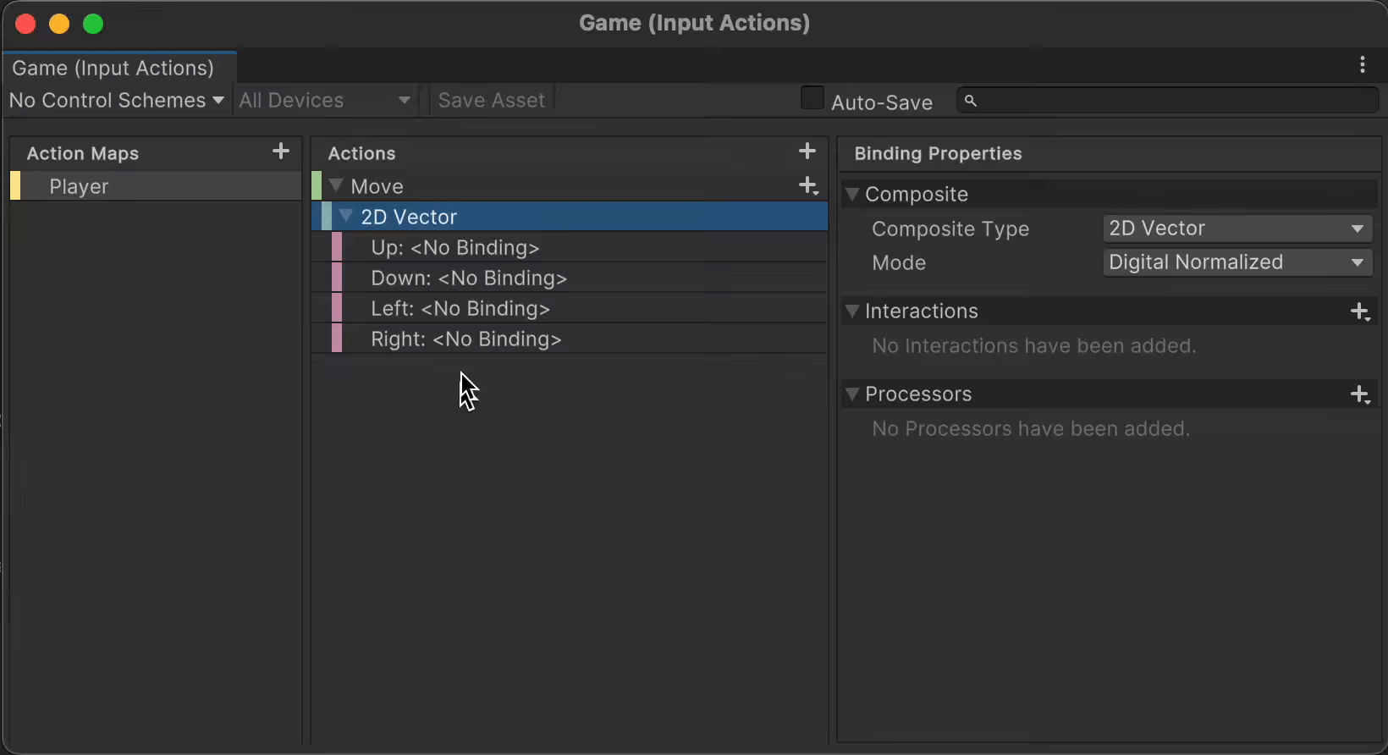The height and width of the screenshot is (755, 1388).
Task: Add a binding to the Move action
Action: [x=809, y=186]
